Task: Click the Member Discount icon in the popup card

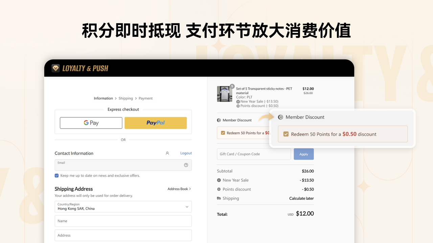Action: tap(280, 117)
